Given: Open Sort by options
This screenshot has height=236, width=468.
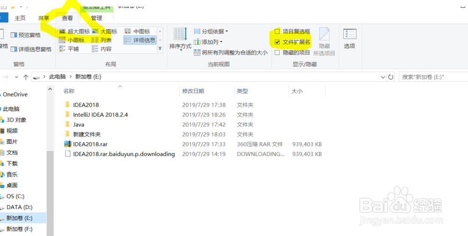Looking at the screenshot, I should coord(180,40).
